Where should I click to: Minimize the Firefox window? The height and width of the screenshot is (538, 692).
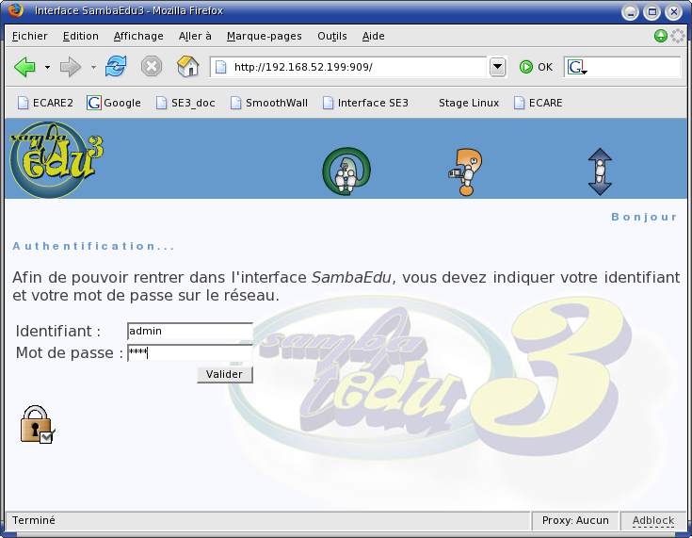(630, 12)
